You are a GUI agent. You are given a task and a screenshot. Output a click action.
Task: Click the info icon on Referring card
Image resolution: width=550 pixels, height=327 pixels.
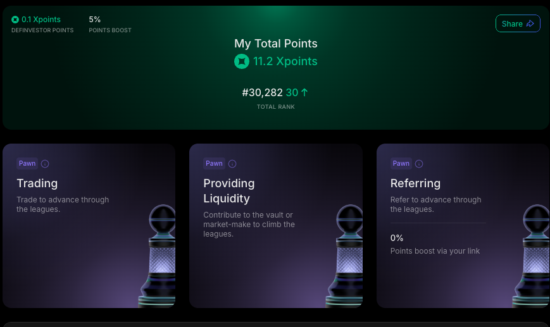(419, 164)
